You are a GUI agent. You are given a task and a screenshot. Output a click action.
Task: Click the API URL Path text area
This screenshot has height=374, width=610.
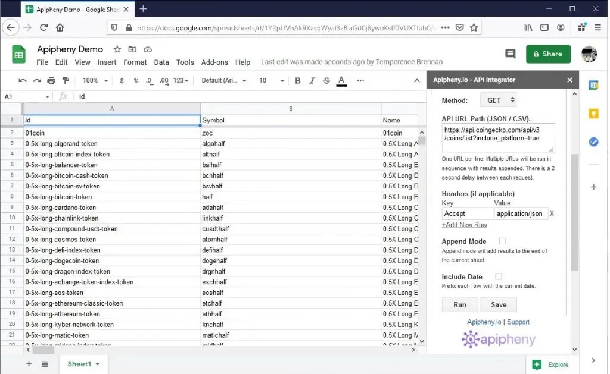coord(499,138)
